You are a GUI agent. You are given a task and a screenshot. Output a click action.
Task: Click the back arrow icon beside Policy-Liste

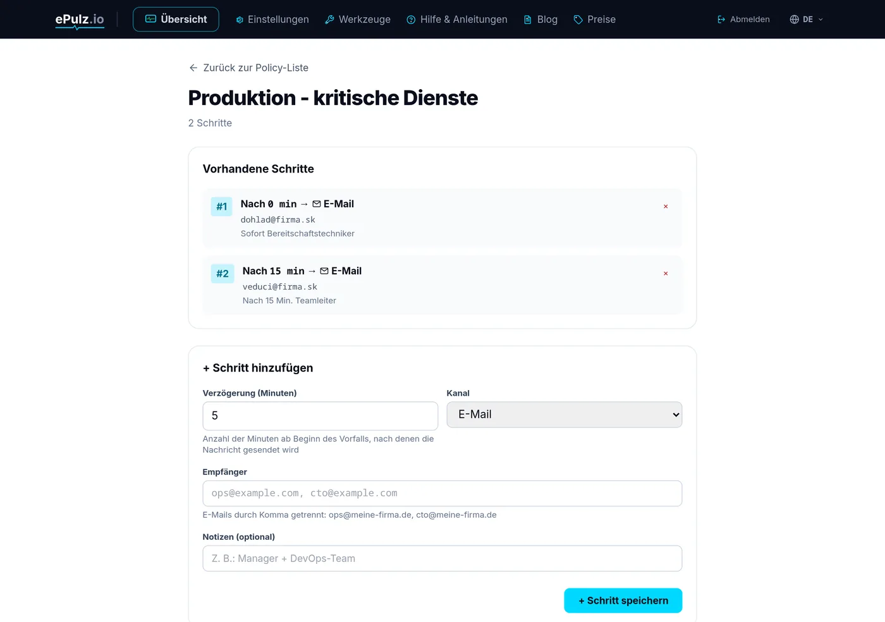pos(193,68)
